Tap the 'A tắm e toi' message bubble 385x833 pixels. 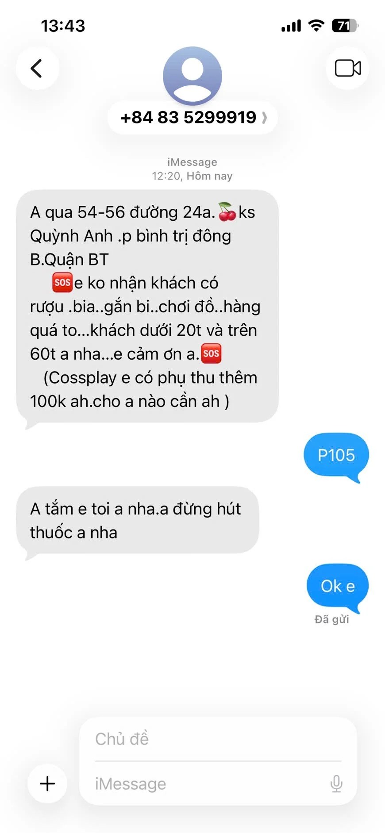pyautogui.click(x=138, y=521)
